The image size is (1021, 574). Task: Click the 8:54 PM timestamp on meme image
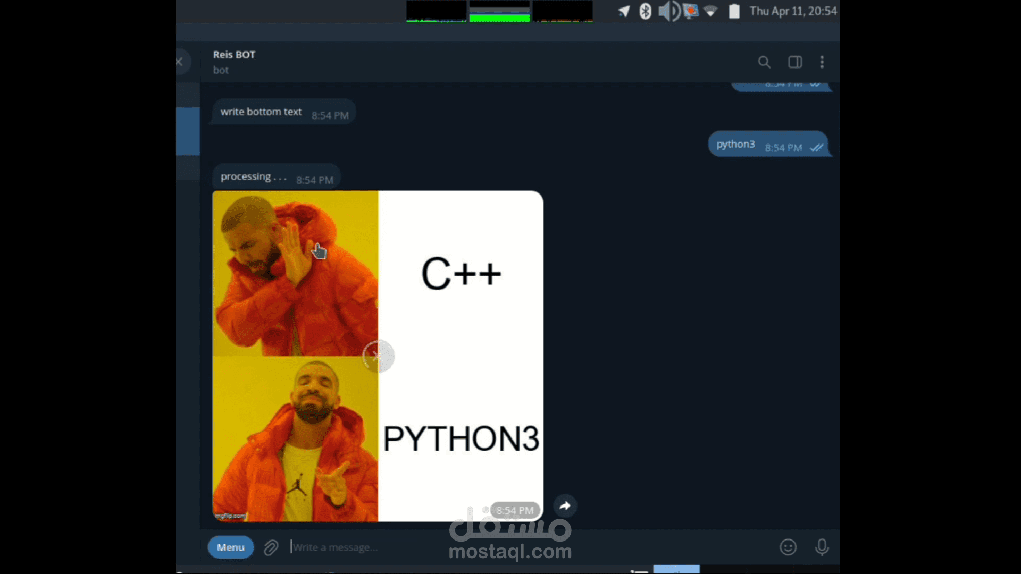coord(514,510)
